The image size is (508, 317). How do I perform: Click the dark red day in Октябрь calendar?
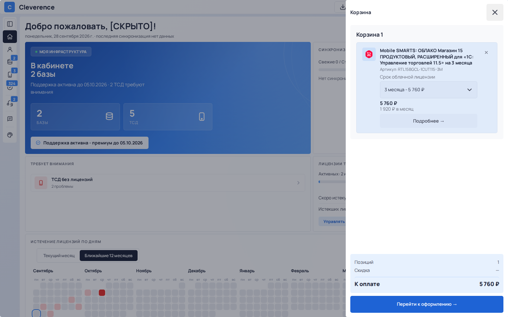[102, 293]
